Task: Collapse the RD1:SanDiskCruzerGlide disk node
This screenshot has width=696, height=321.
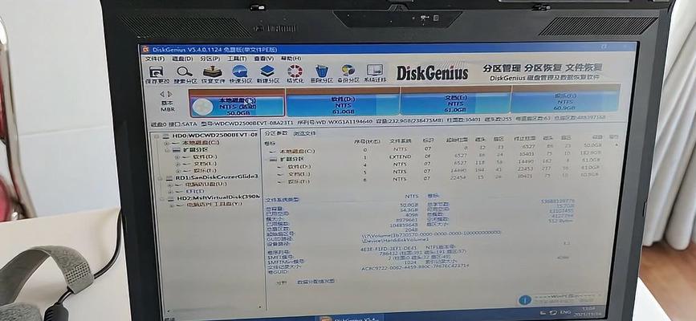Action: [x=161, y=177]
